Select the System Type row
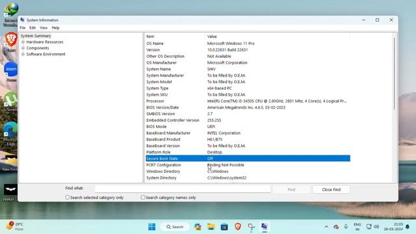This screenshot has height=234, width=416. [x=248, y=88]
